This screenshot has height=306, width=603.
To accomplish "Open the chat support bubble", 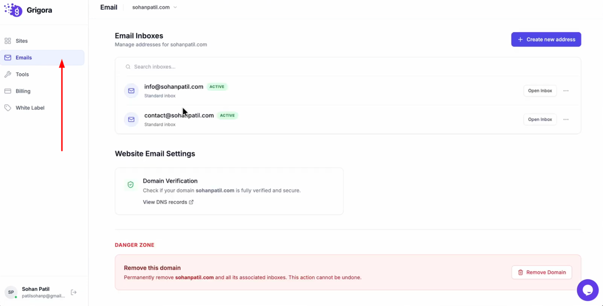I will point(587,290).
